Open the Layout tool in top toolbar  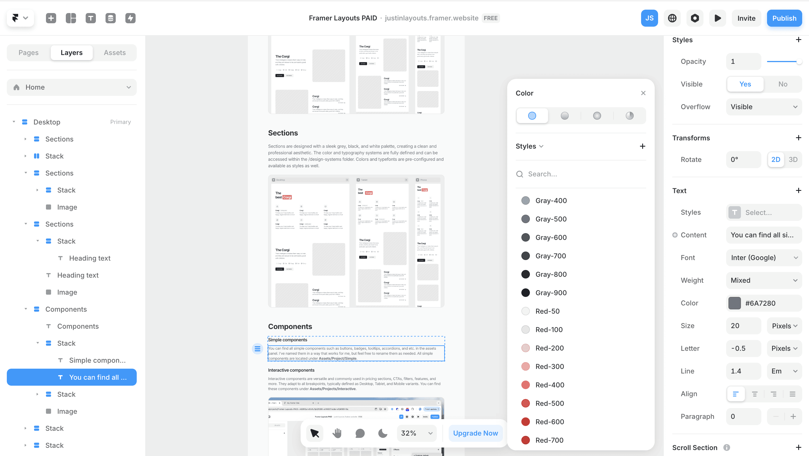(x=71, y=18)
